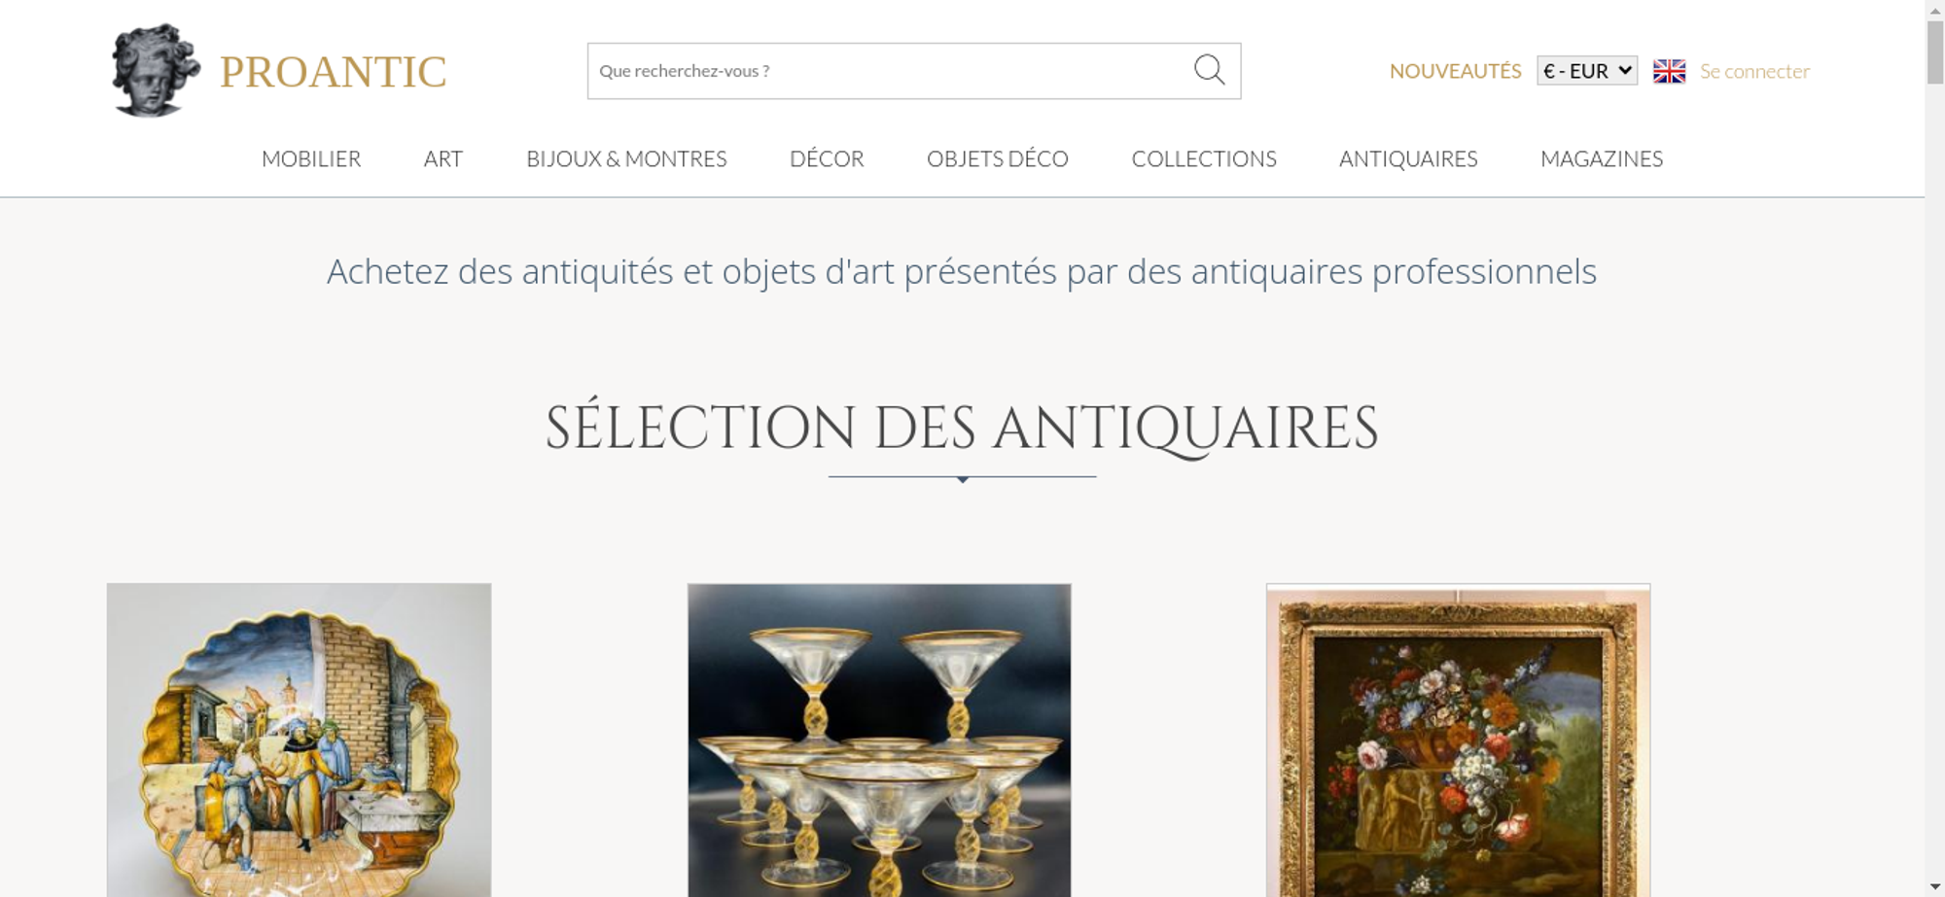Open the € - EUR currency dropdown

(x=1587, y=71)
